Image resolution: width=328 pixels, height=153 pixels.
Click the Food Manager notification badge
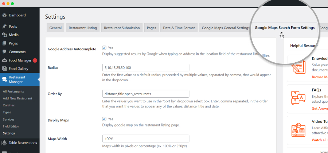coord(35,60)
